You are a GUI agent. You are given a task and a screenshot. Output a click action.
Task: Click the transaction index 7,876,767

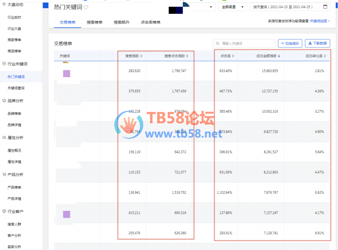click(x=271, y=192)
